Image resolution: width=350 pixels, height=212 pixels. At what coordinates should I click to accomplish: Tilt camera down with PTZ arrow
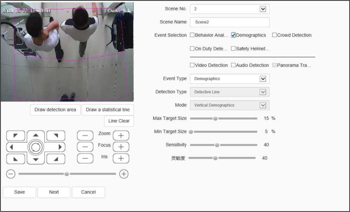tap(36, 159)
